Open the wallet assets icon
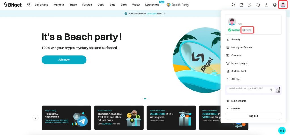 (242, 5)
